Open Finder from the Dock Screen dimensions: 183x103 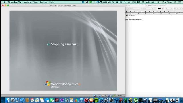(8, 100)
